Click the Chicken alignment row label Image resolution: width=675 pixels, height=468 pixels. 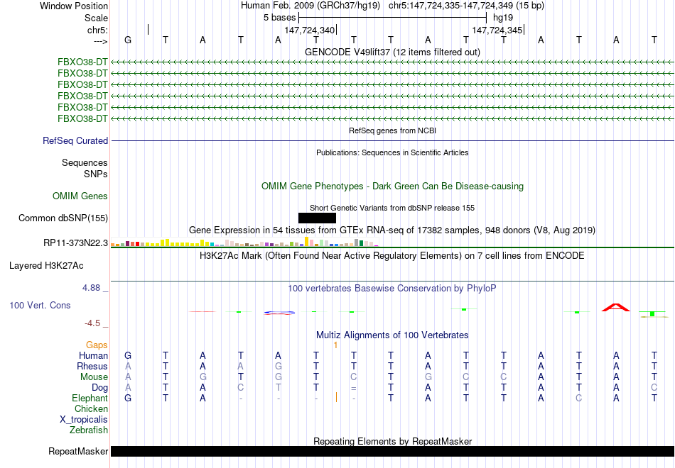(x=91, y=408)
